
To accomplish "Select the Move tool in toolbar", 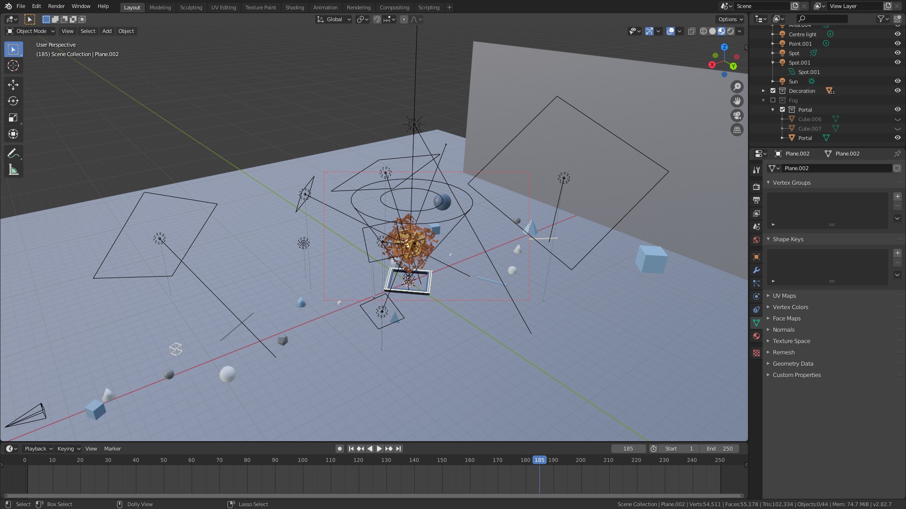I will pyautogui.click(x=14, y=83).
